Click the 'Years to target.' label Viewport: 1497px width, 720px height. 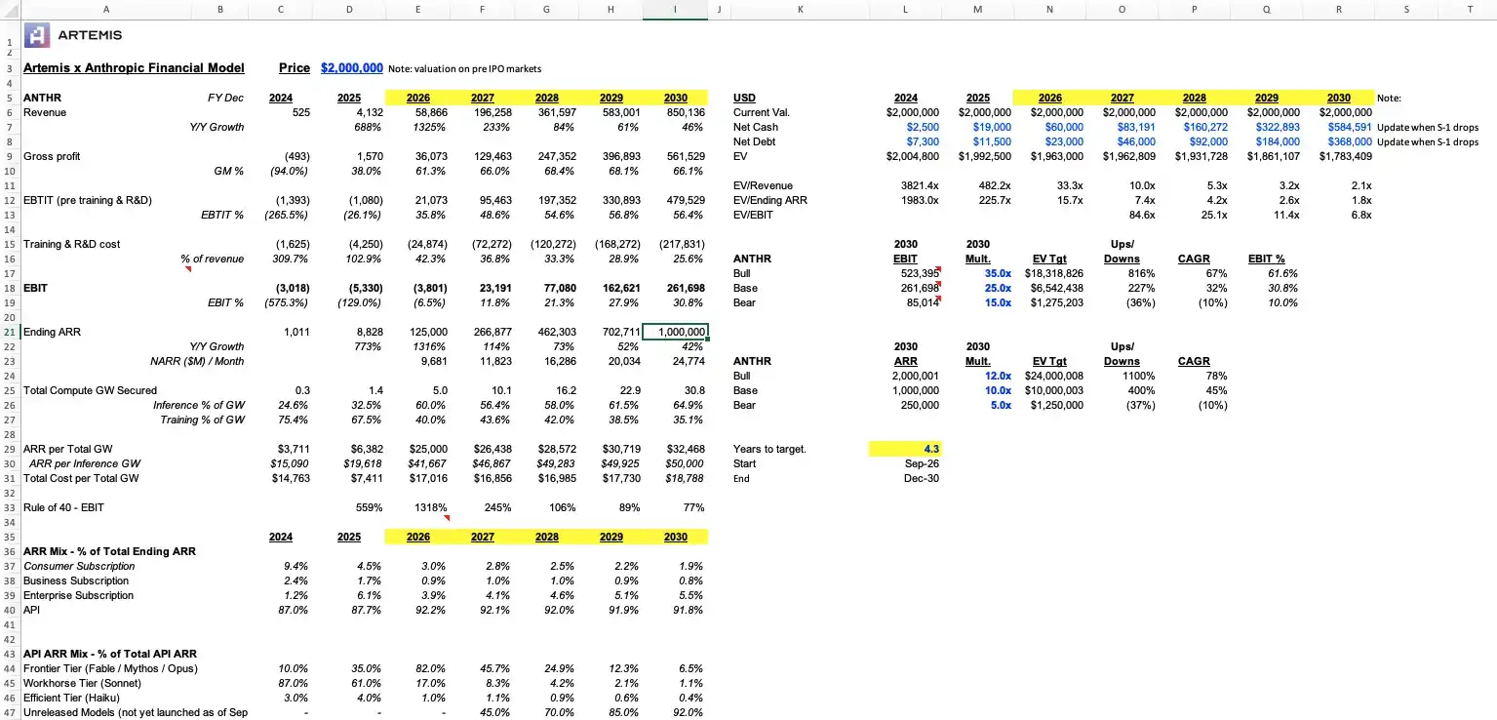(769, 449)
